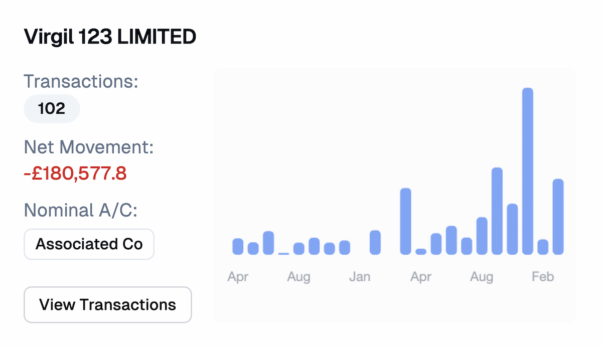This screenshot has width=602, height=348.
Task: Click the Net Movement: label text
Action: [89, 147]
